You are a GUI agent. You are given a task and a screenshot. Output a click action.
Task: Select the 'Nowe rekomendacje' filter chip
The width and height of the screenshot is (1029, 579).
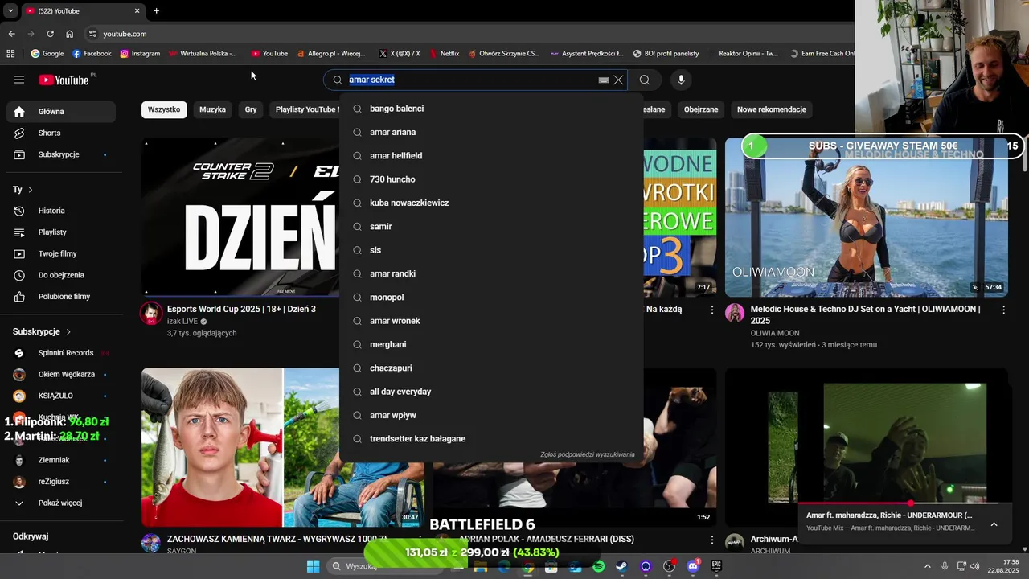772,109
